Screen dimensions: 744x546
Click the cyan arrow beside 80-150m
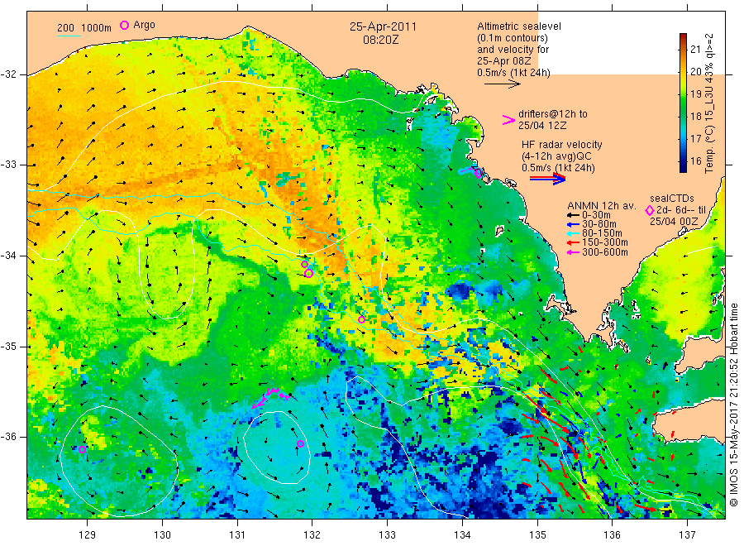pos(573,233)
